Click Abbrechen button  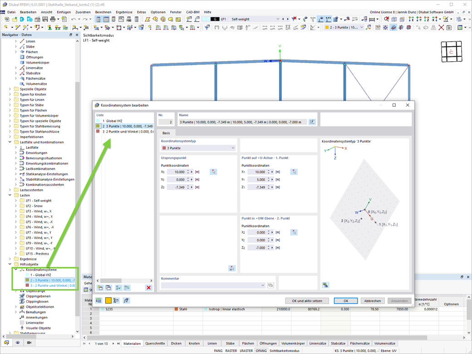click(x=372, y=301)
